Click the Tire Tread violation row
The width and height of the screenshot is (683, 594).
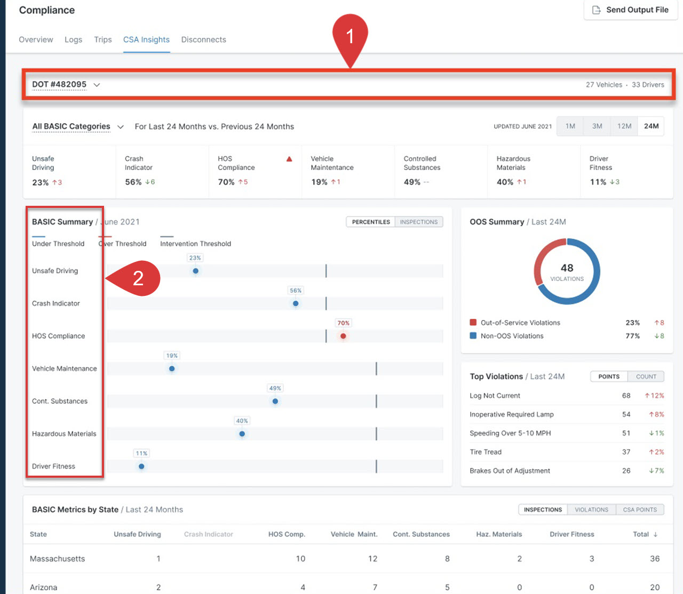(567, 452)
